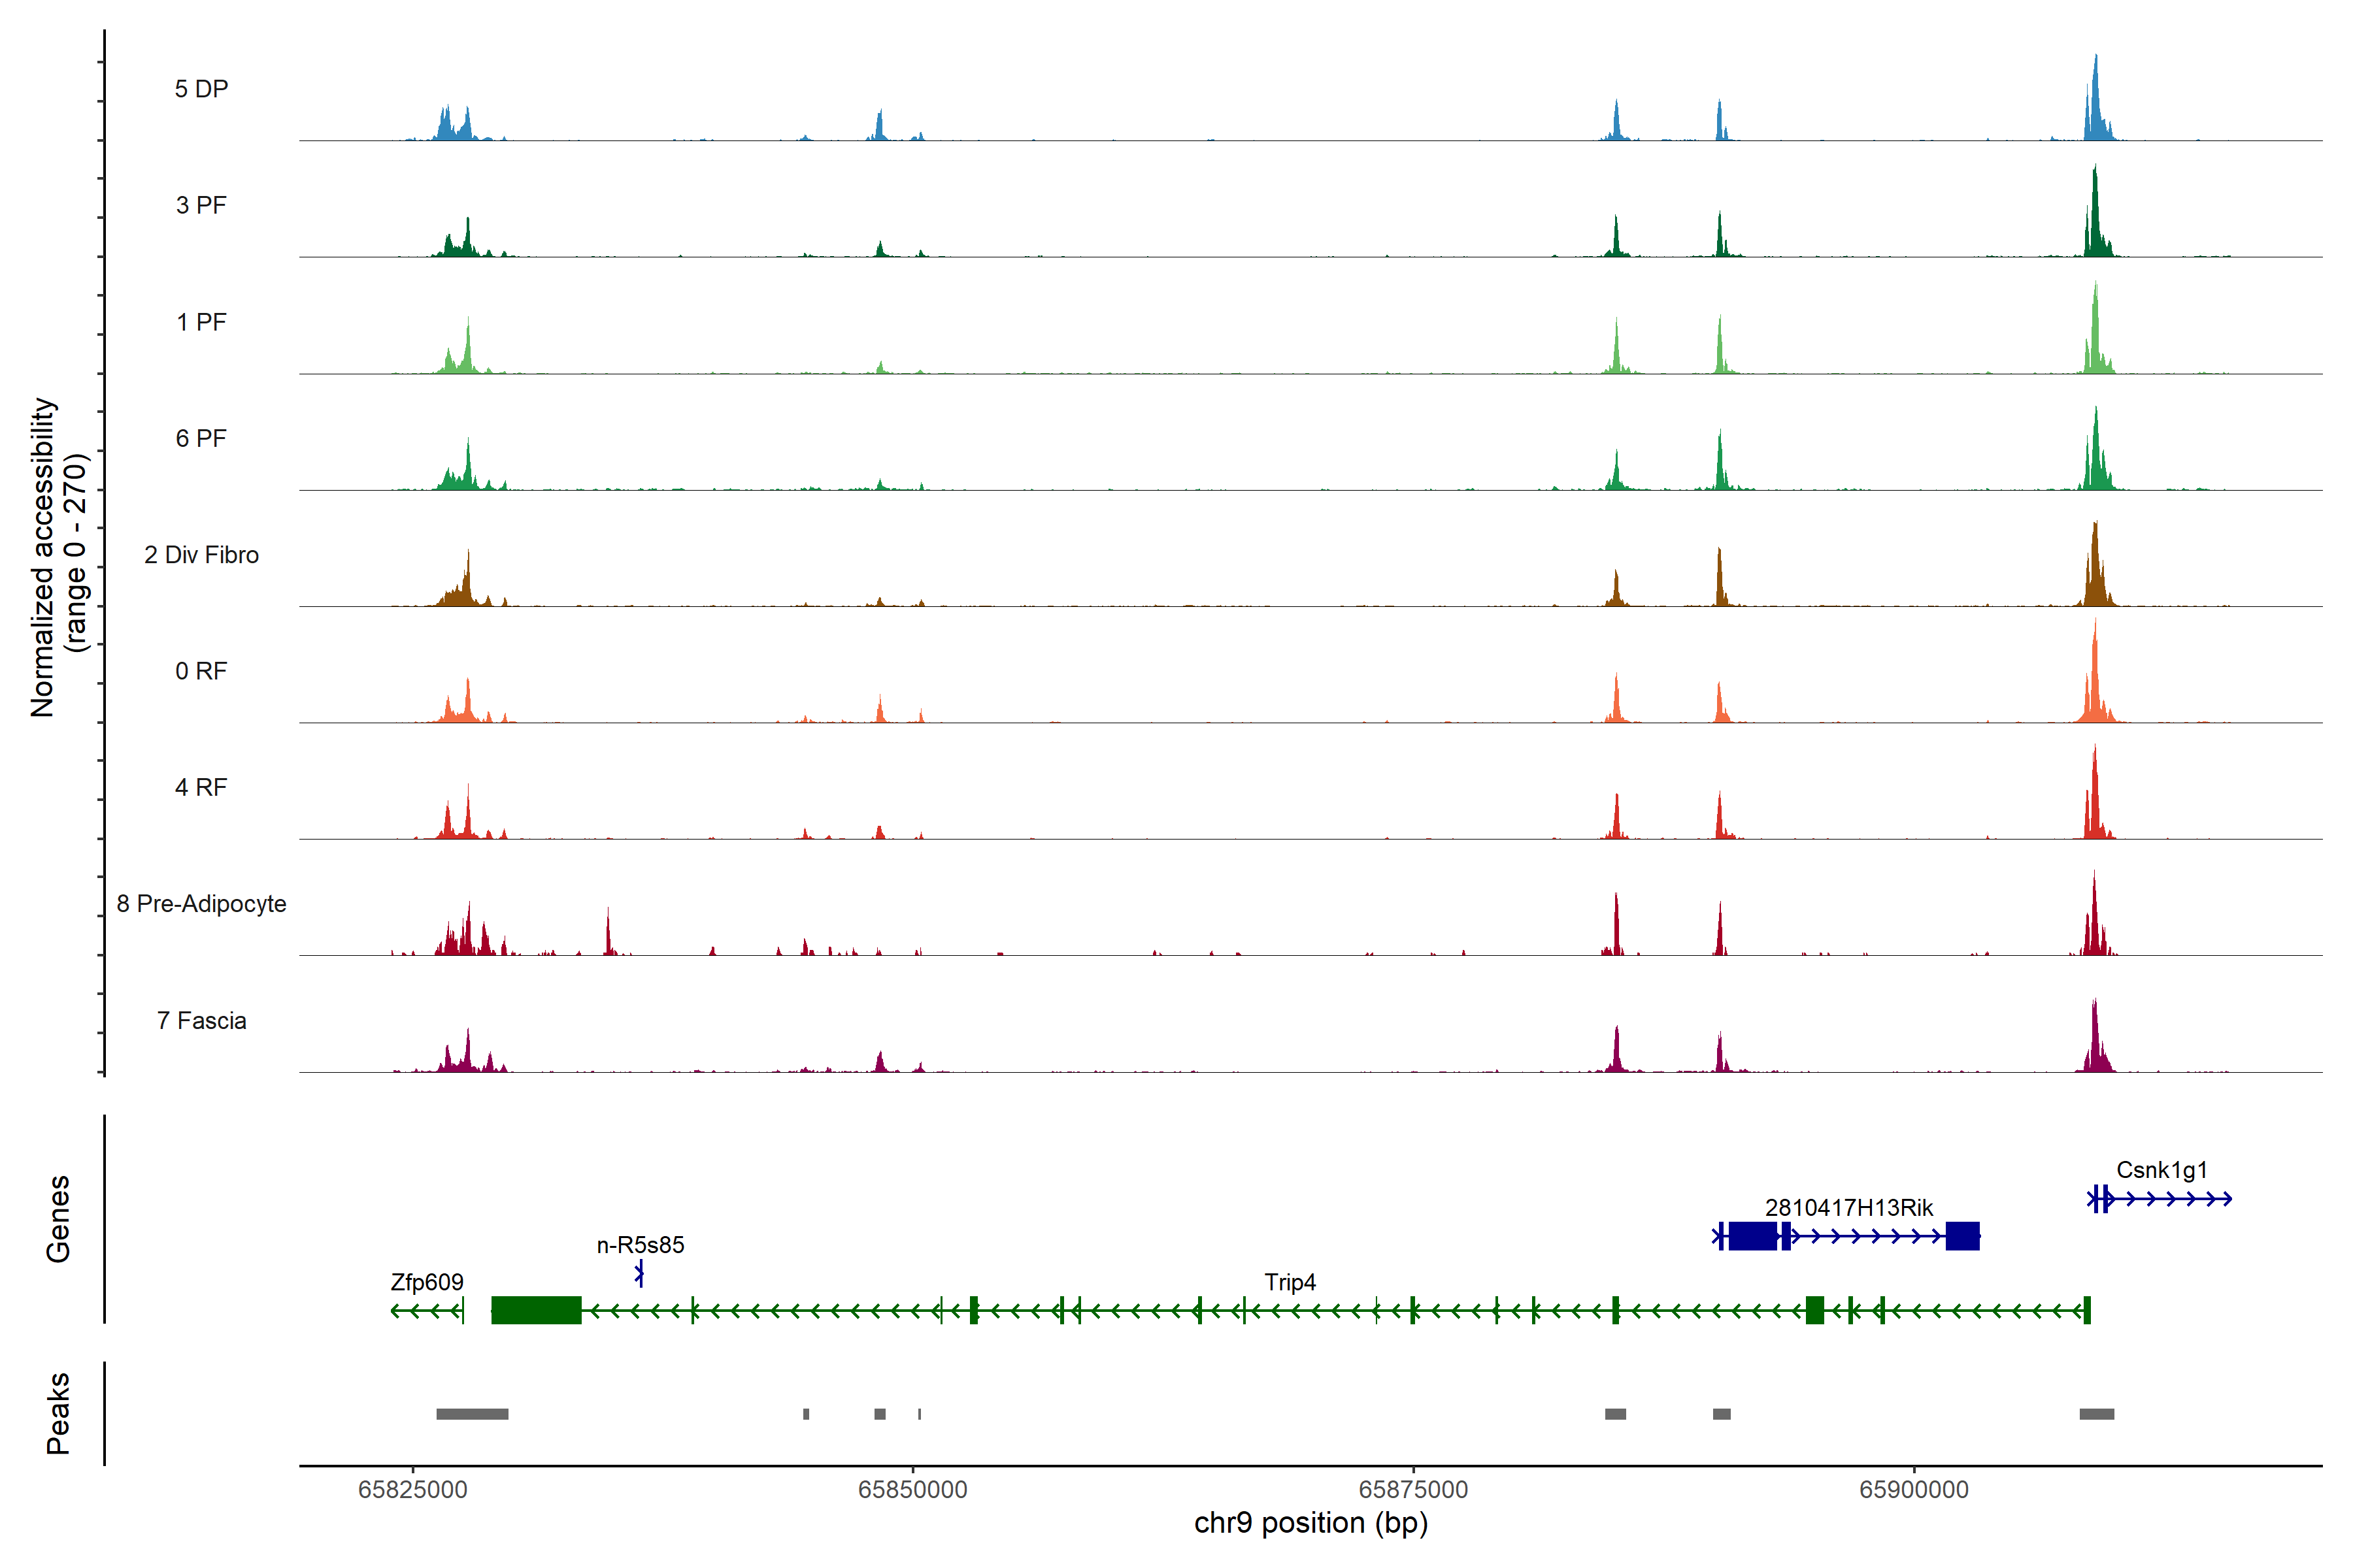Click the Csnk1g1 gene label
Screen dimensions: 2353x1568
(x=2161, y=1170)
